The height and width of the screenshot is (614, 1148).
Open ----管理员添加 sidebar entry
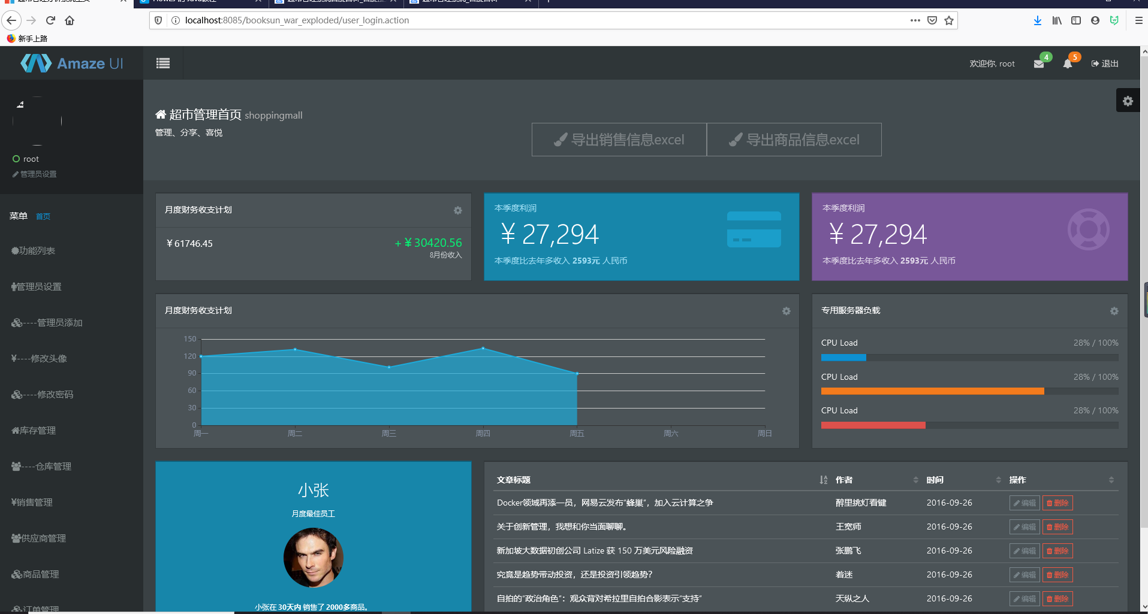pos(47,322)
